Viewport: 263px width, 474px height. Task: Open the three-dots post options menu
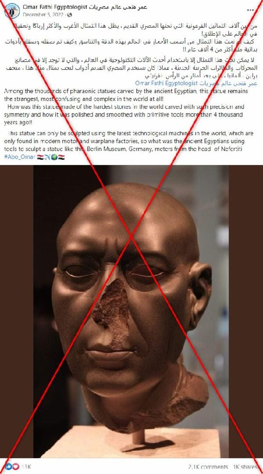pyautogui.click(x=250, y=10)
